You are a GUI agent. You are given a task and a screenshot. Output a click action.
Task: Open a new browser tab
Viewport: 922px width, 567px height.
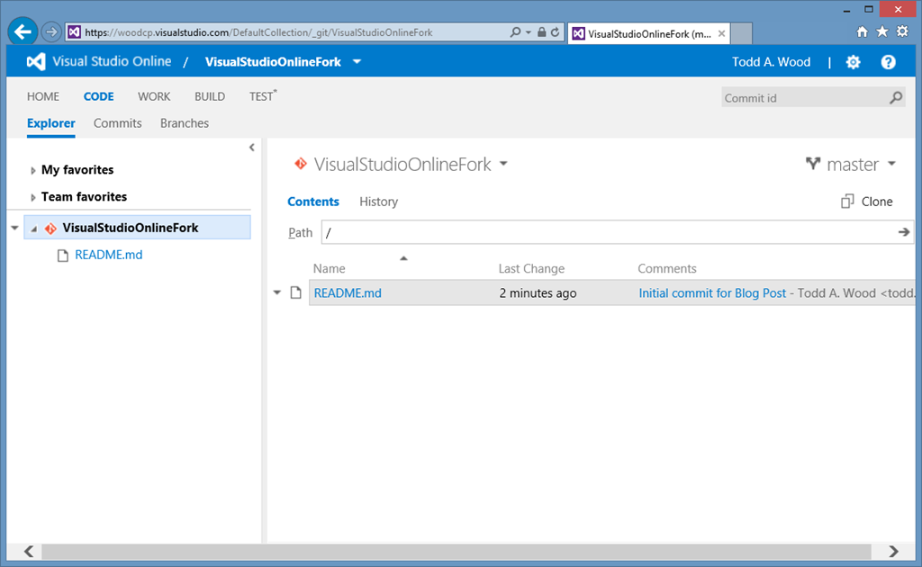[x=742, y=33]
